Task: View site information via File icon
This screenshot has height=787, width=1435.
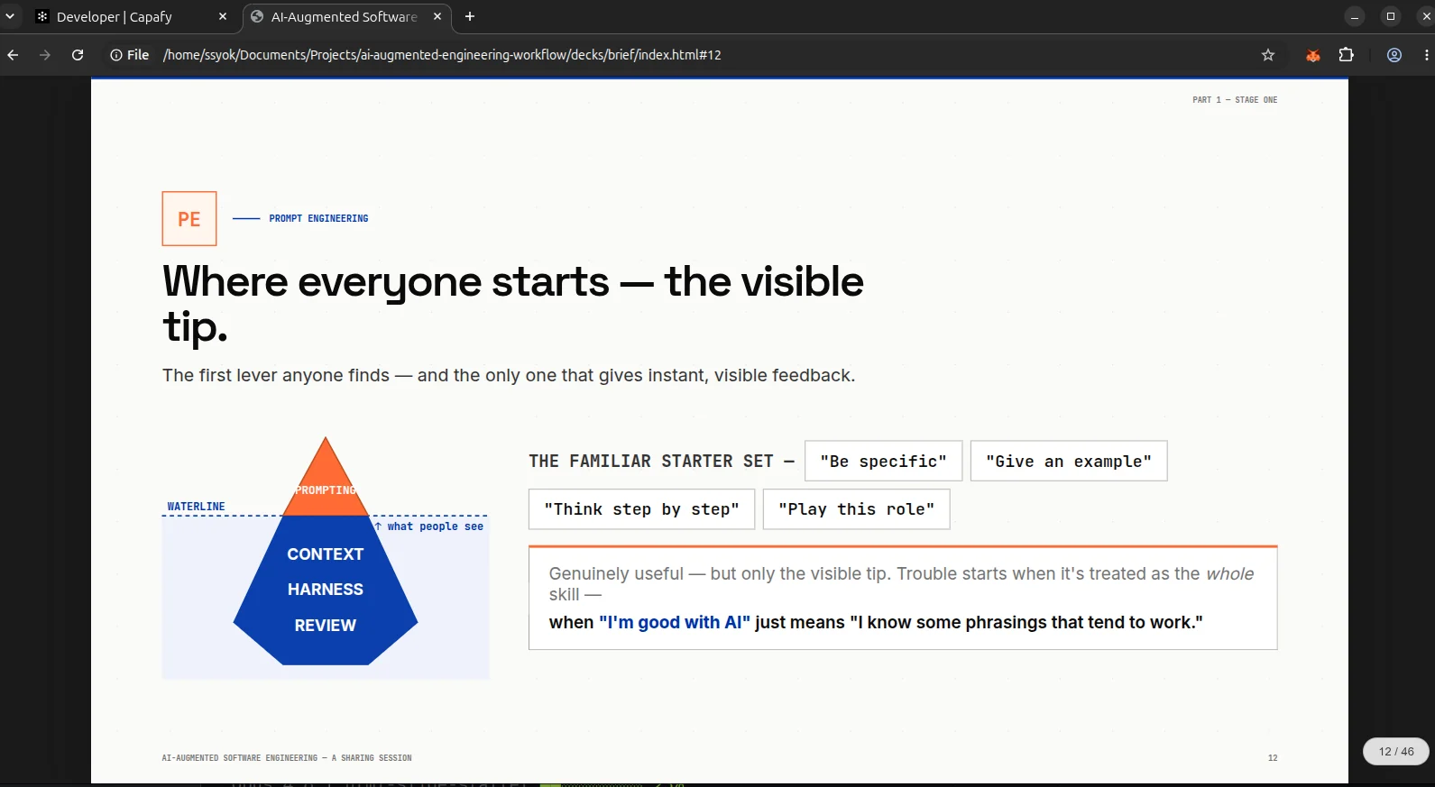Action: [129, 55]
